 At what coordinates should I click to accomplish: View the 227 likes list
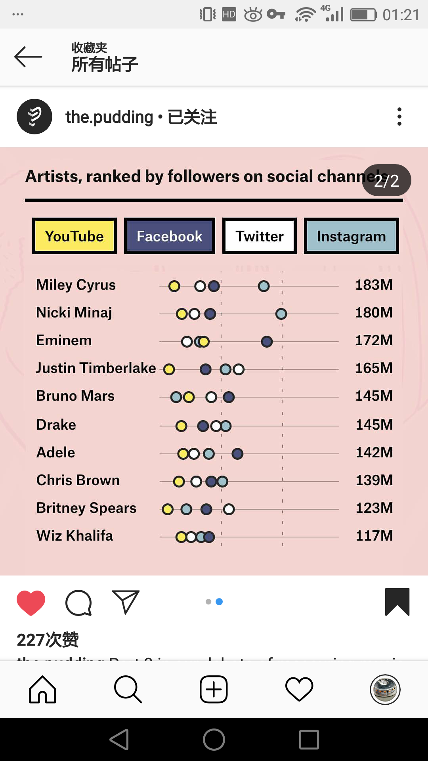point(48,639)
